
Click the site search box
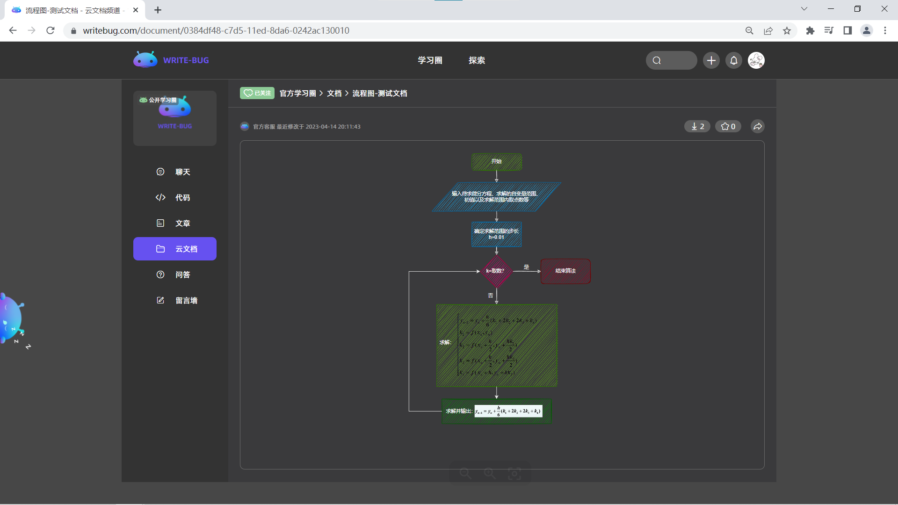[x=671, y=60]
